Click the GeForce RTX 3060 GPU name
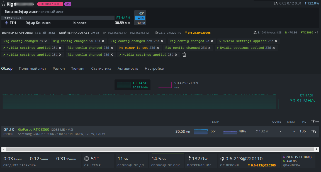Screen dimensions: 321x172 point(33,129)
